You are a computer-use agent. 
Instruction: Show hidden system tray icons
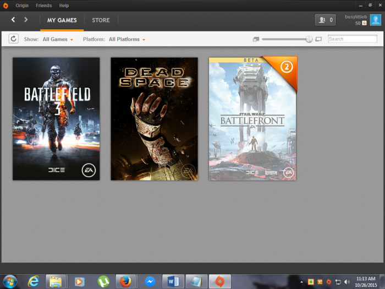click(x=301, y=282)
